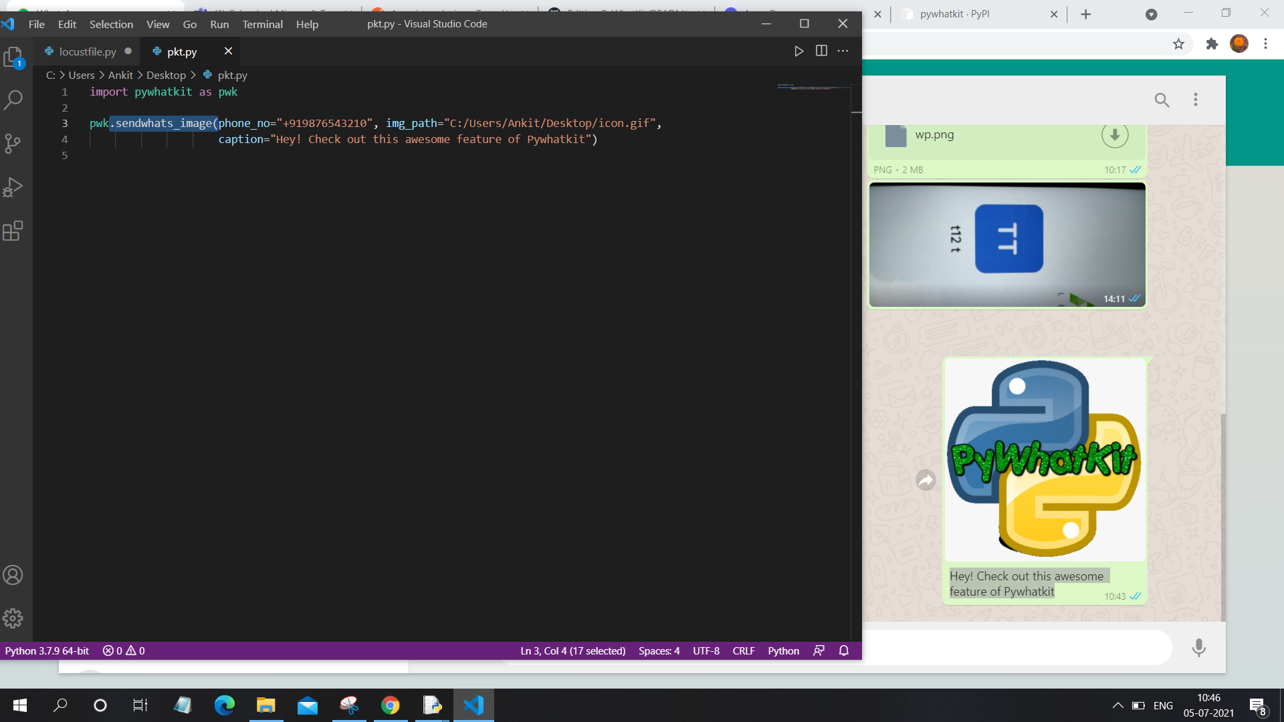Open Microsoft Edge from taskbar
This screenshot has width=1284, height=722.
[x=224, y=705]
